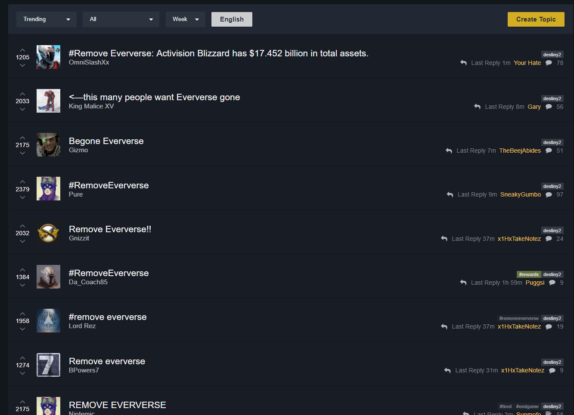Click comment bubble icon showing 97 replies
This screenshot has width=574, height=415.
549,194
